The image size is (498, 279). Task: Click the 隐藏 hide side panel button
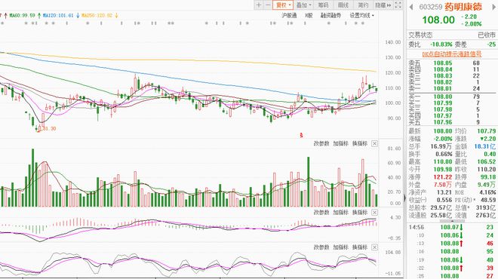tap(383, 5)
